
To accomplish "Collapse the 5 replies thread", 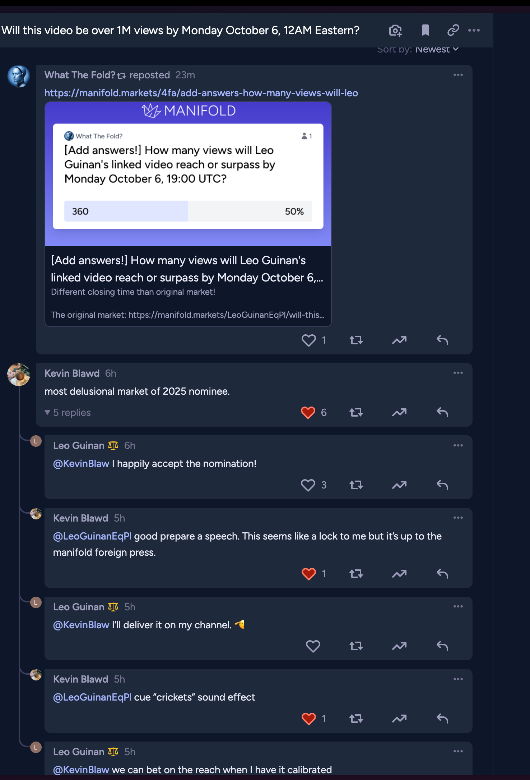I will click(68, 412).
